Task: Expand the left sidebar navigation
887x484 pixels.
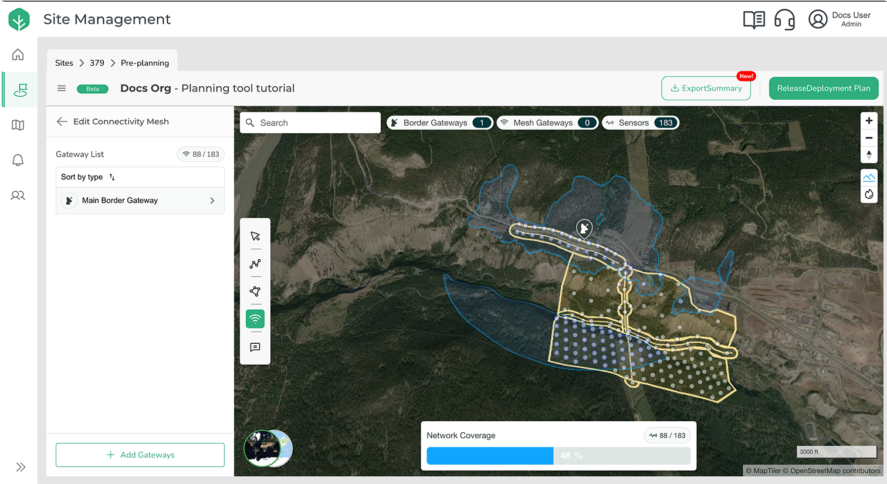Action: [21, 467]
